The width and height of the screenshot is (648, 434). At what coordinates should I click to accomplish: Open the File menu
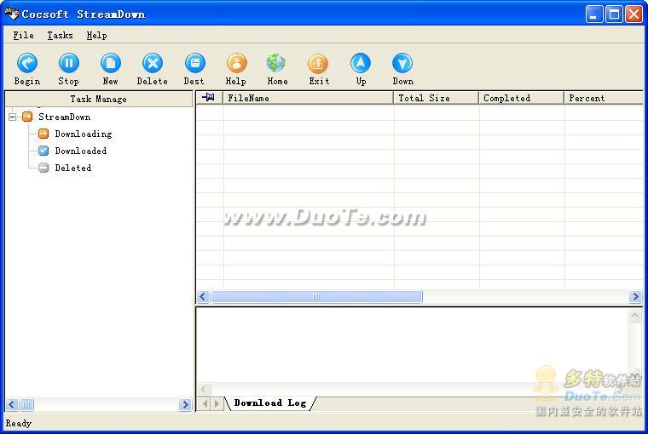pyautogui.click(x=23, y=36)
